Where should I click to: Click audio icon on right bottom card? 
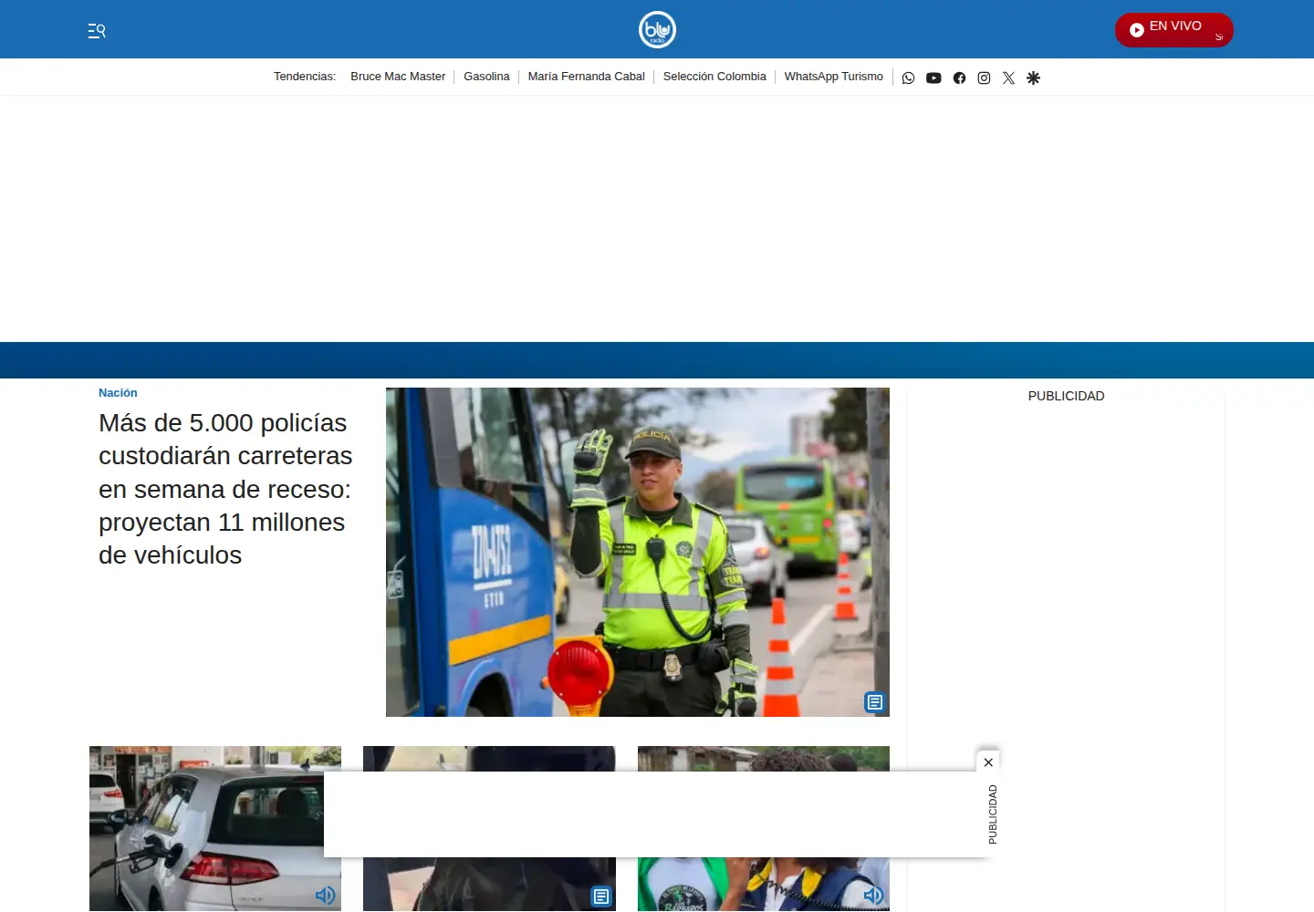[x=873, y=896]
